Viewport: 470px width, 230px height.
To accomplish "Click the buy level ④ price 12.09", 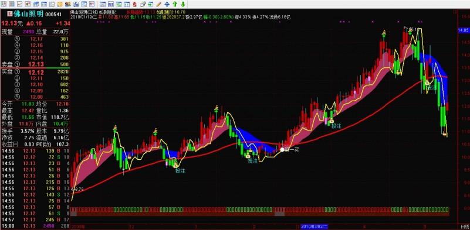I will [x=36, y=91].
